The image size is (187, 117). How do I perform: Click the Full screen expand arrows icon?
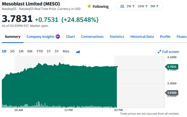point(159,52)
